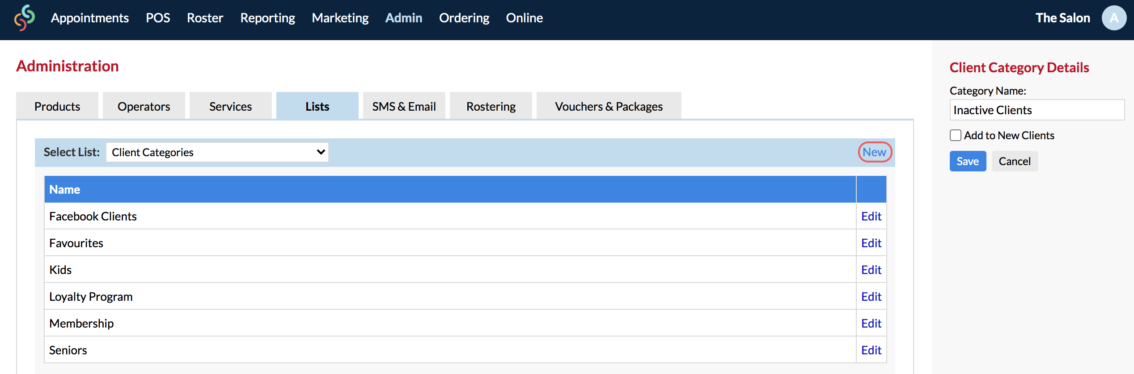The image size is (1134, 374).
Task: Click the Category Name input field
Action: [1037, 110]
